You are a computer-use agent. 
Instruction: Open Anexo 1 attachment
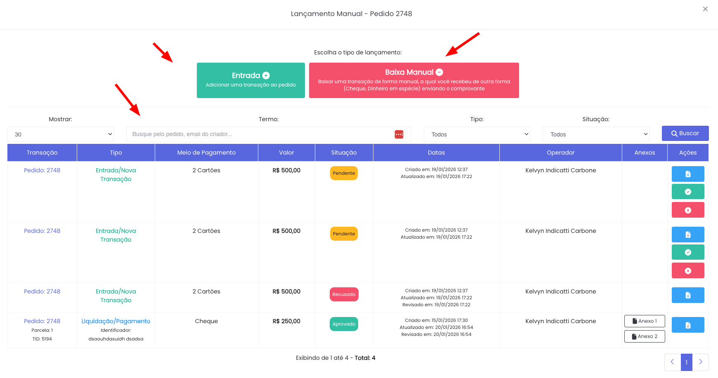pos(644,321)
